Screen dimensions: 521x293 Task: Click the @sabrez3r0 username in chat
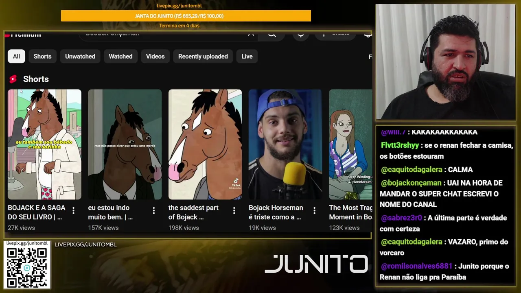[401, 218]
